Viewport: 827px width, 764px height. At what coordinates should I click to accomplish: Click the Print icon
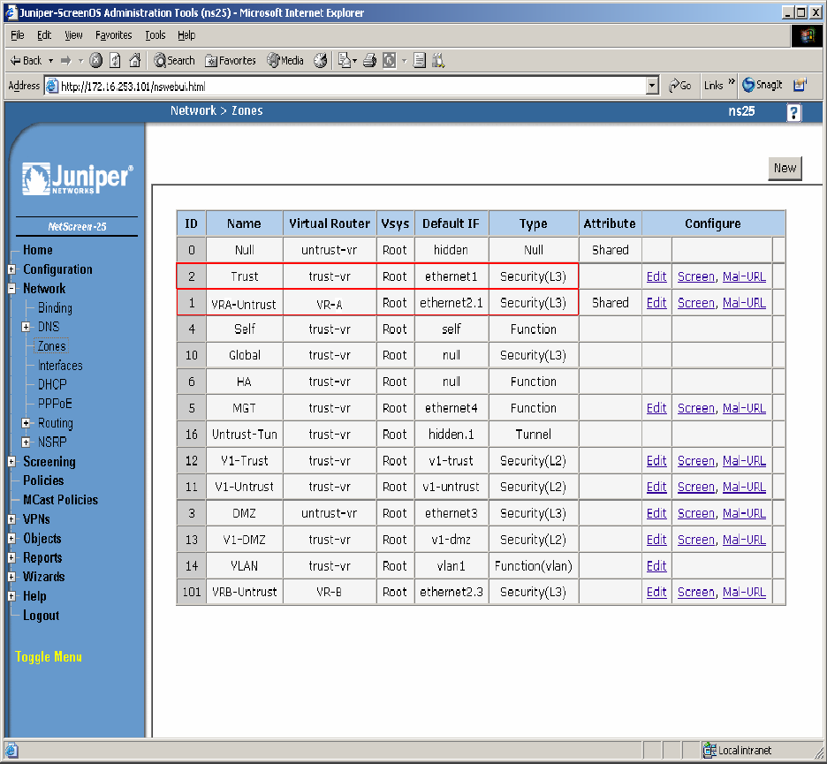click(x=369, y=61)
